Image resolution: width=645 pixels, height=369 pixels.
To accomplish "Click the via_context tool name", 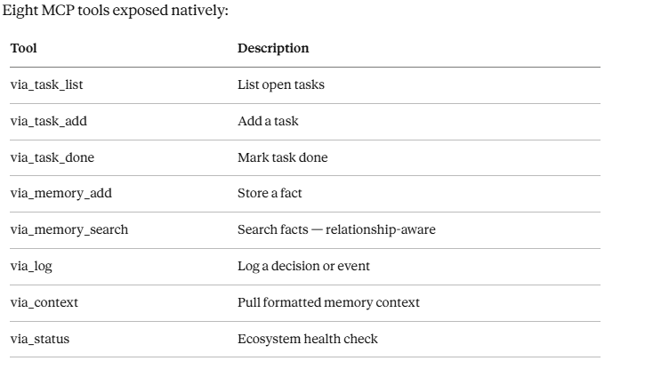I will pyautogui.click(x=44, y=302).
